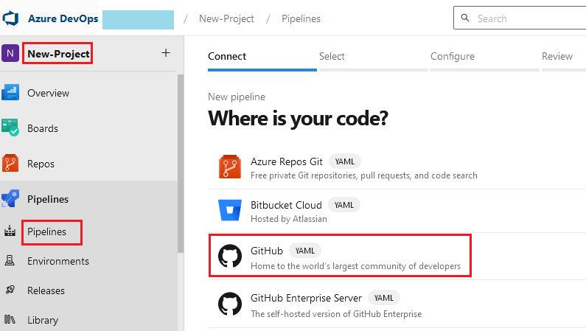Click the purple N project avatar
The height and width of the screenshot is (331, 586).
[11, 53]
